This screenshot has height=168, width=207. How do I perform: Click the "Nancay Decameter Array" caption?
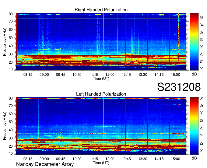[45, 164]
